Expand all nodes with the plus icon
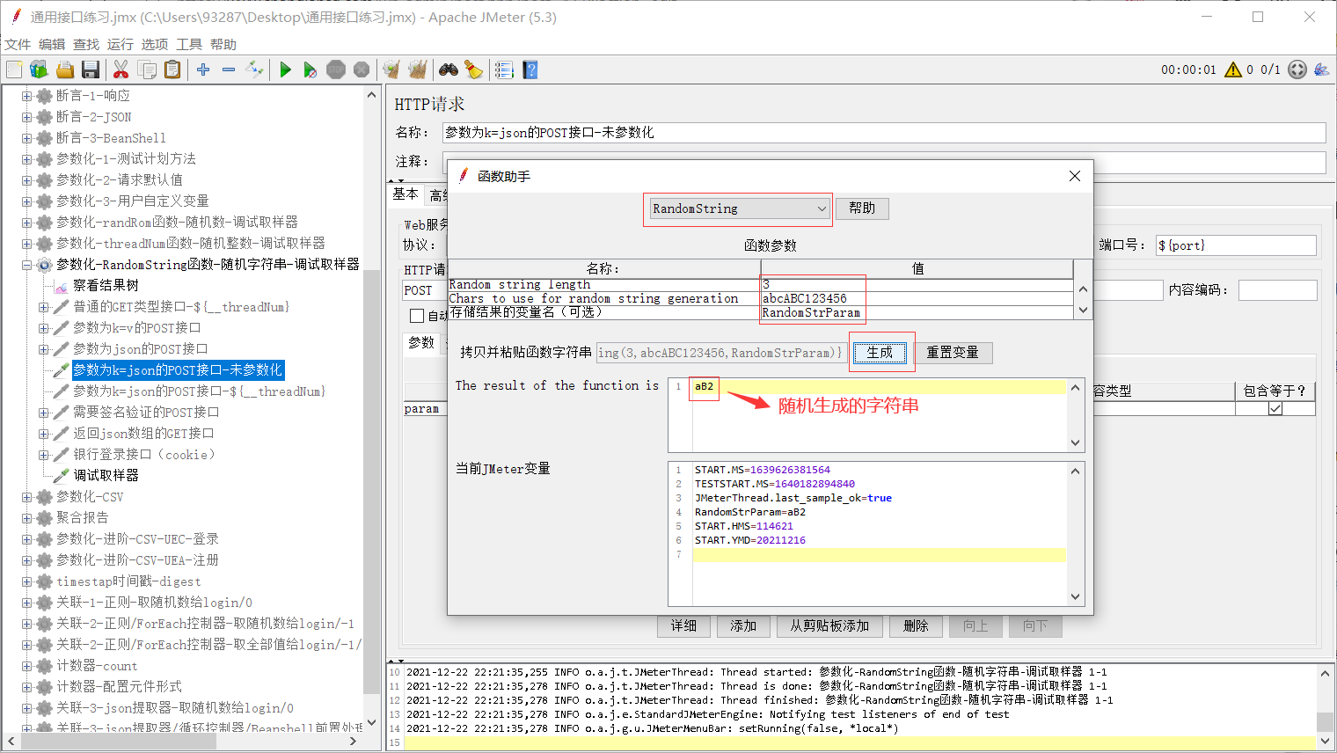Image resolution: width=1337 pixels, height=753 pixels. coord(203,69)
